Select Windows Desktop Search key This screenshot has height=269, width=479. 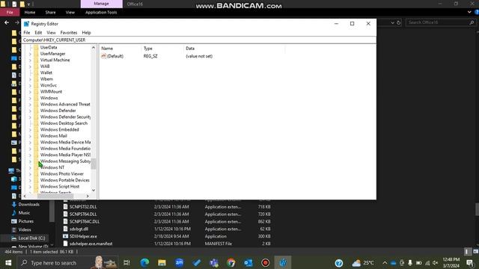(64, 123)
